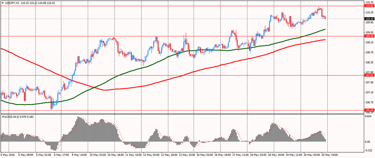This screenshot has width=375, height=158.
Task: Click the 0.00 MACD scale value
Action: click(368, 142)
